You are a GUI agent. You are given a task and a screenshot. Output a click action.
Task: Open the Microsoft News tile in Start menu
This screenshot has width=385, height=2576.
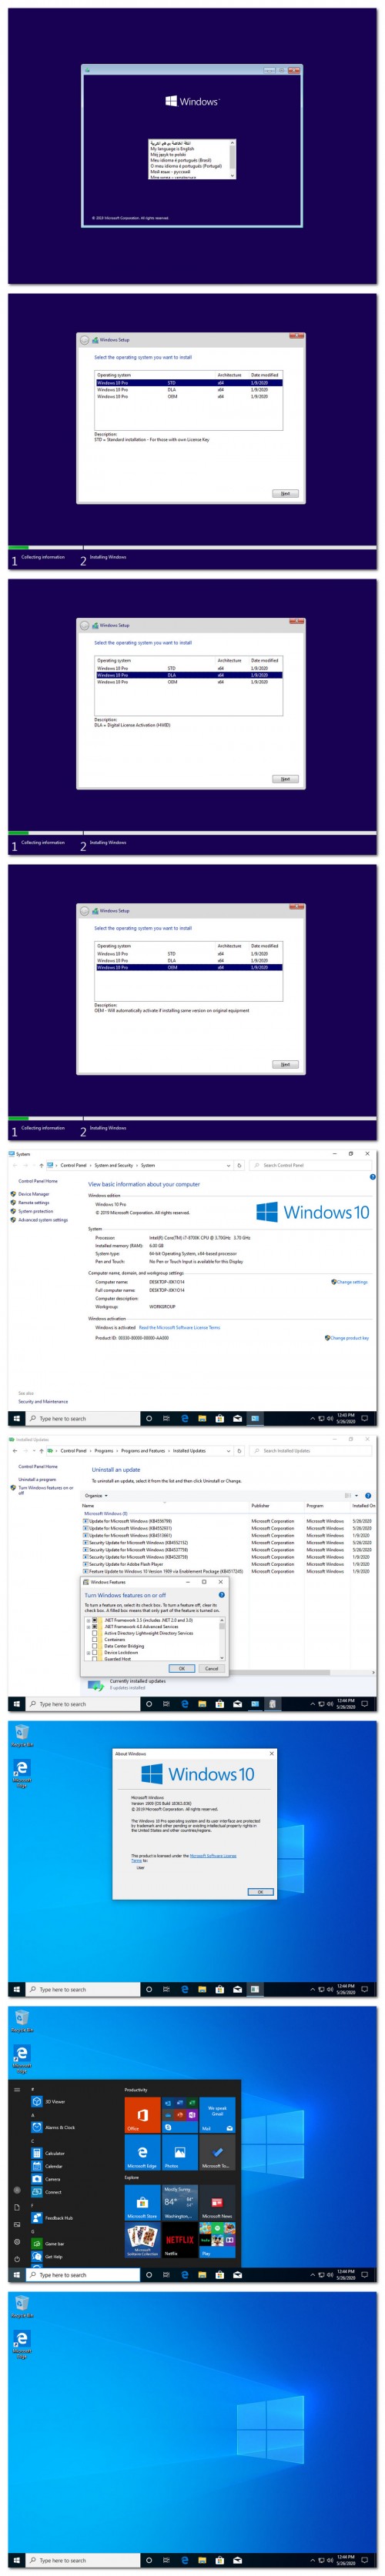pos(217,2203)
